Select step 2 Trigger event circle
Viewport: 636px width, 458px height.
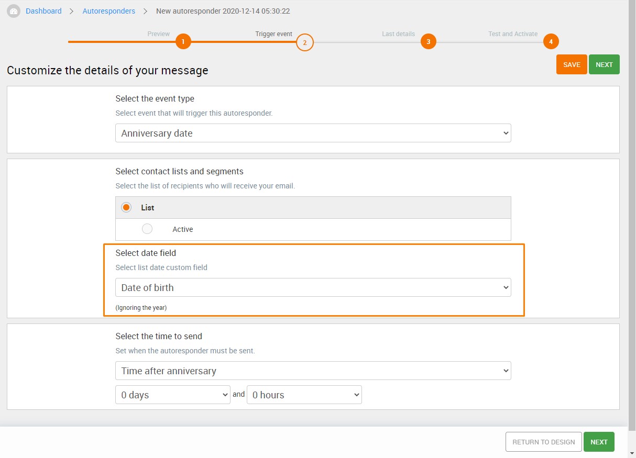point(304,42)
